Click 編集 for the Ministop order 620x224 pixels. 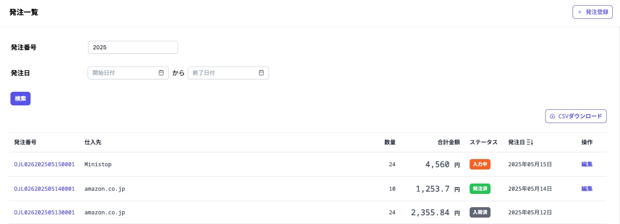587,164
